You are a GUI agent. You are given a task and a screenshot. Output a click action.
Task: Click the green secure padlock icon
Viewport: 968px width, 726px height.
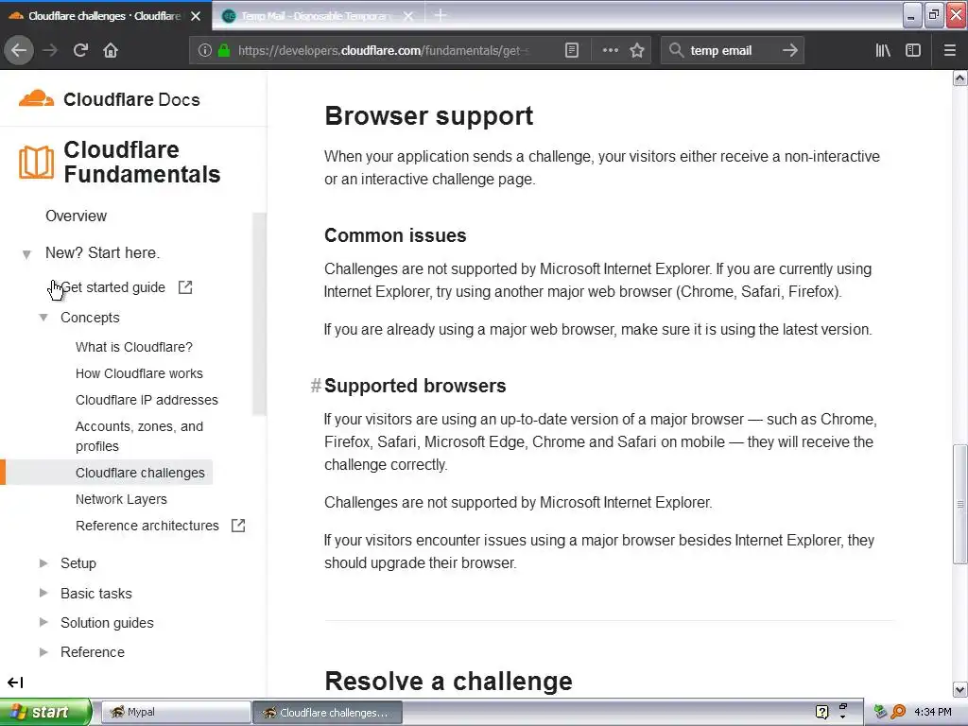tap(224, 50)
